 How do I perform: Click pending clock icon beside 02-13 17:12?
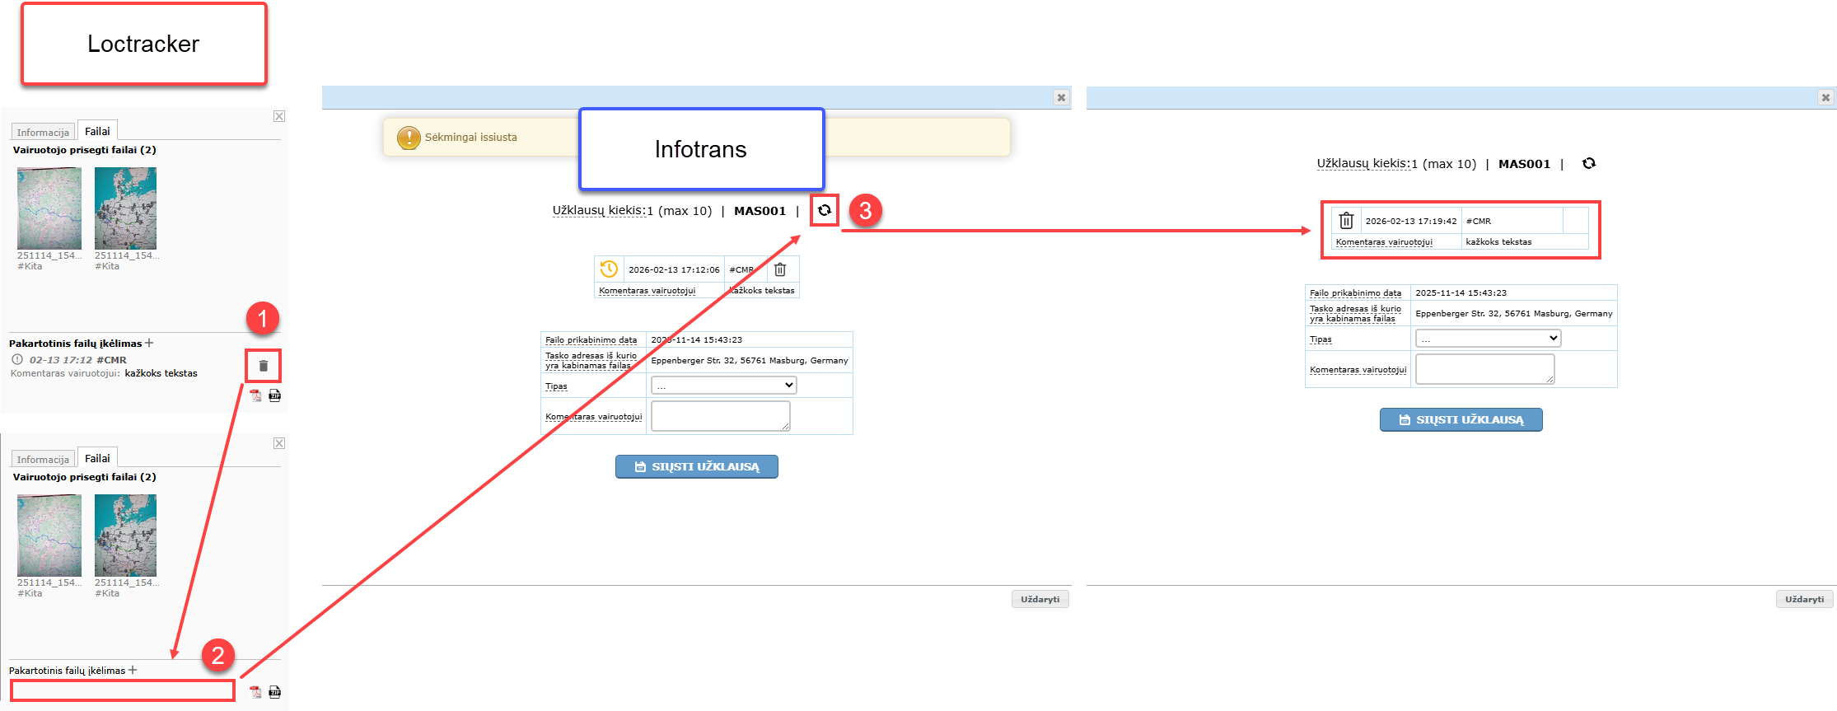pyautogui.click(x=16, y=359)
